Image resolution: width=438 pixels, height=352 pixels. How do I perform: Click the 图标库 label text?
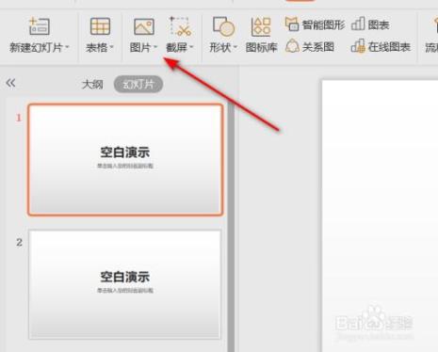[x=262, y=47]
